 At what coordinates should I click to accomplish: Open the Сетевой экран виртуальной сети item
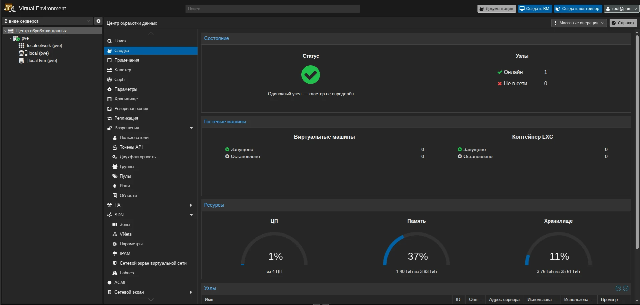tap(151, 263)
